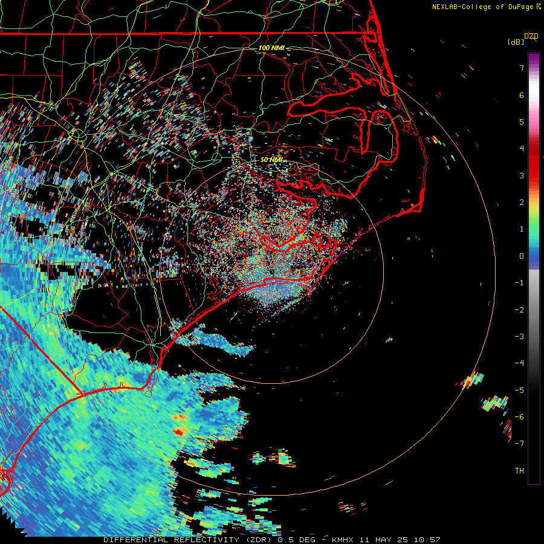Screen dimensions: 544x544
Task: Click the 7 dB value on the scale
Action: [522, 68]
